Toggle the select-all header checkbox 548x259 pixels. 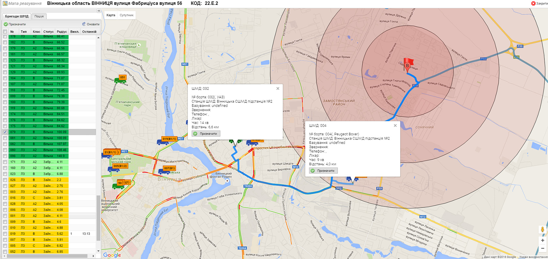5,32
